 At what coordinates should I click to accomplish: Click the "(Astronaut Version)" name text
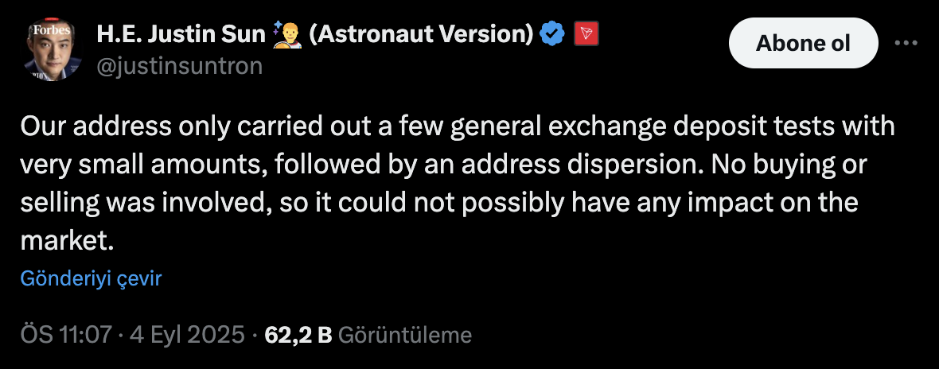click(419, 33)
